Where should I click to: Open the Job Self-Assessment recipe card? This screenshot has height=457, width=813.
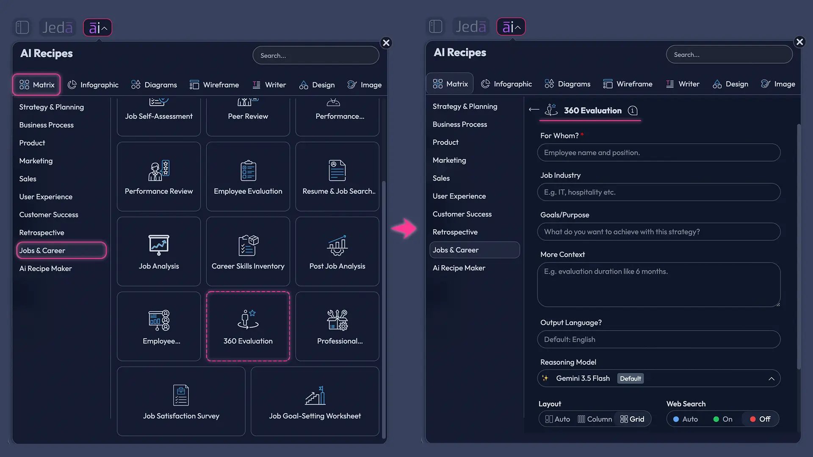click(x=159, y=116)
